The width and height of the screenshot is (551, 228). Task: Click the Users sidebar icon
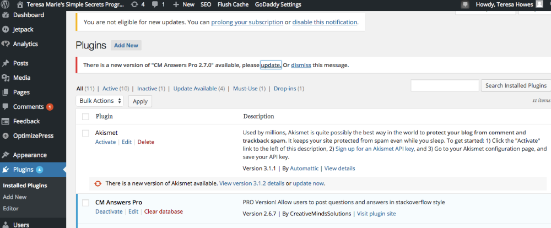click(x=6, y=225)
